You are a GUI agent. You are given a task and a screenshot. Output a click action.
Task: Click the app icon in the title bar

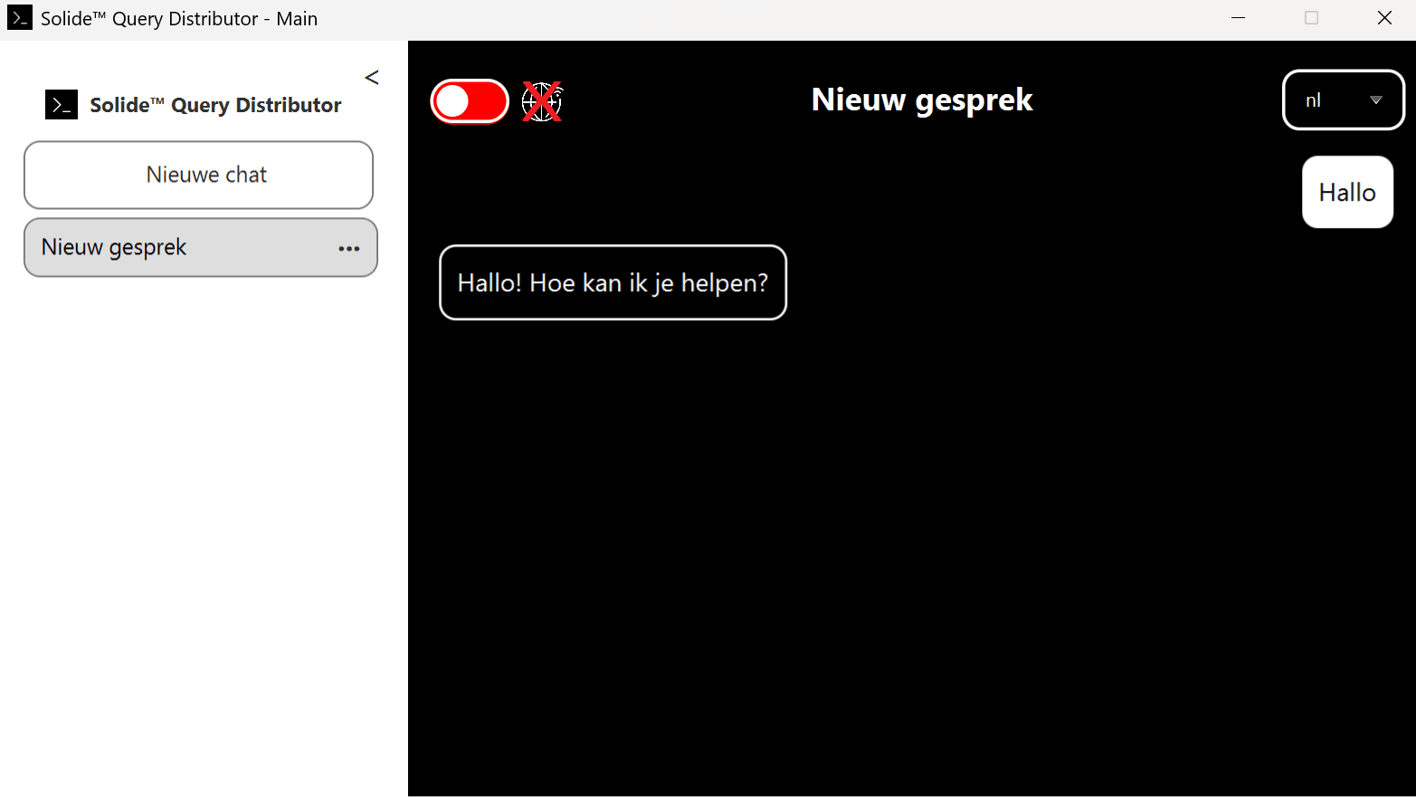(x=20, y=18)
